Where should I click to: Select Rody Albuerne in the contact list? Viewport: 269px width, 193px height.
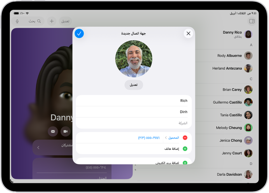coord(224,55)
